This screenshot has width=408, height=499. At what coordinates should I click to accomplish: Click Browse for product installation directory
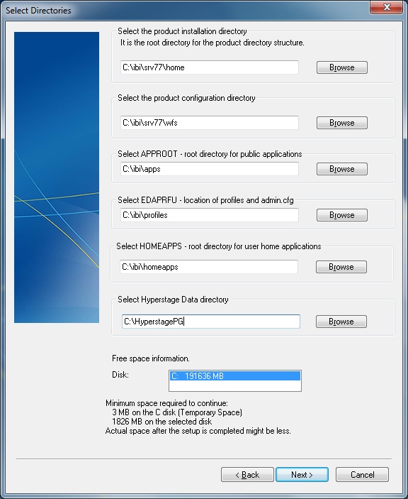tap(342, 67)
